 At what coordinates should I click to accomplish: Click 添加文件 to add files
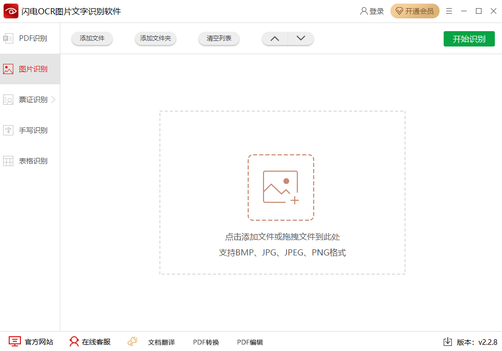coord(92,38)
